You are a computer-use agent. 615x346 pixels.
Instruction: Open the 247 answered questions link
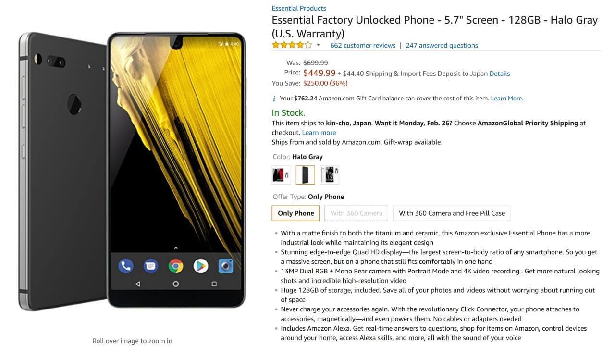[x=442, y=45]
